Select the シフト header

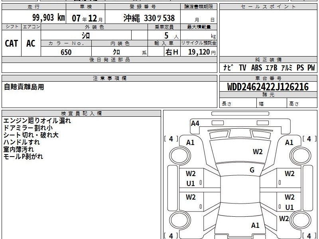pos(12,27)
